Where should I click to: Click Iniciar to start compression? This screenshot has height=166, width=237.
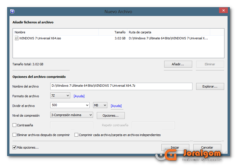click(x=175, y=147)
